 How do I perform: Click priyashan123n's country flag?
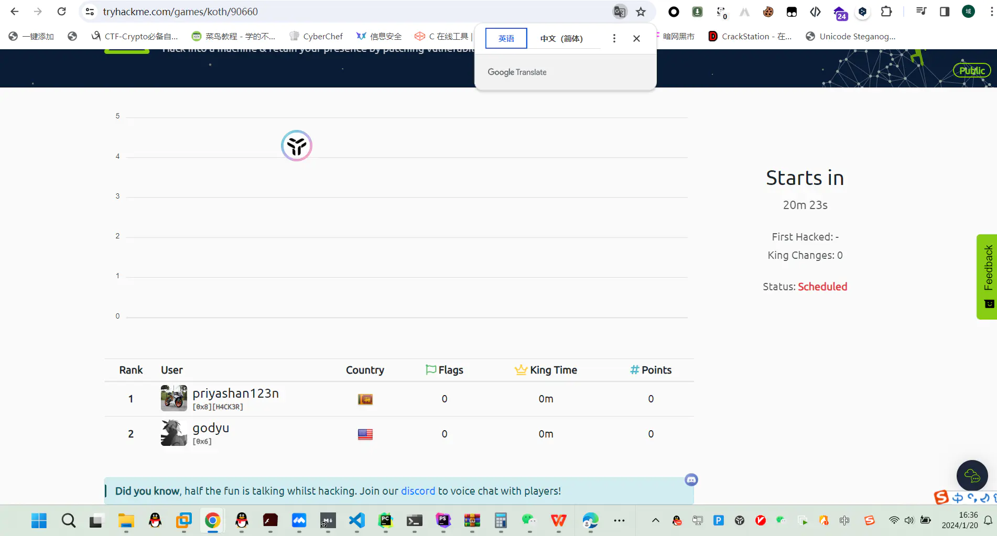click(365, 399)
